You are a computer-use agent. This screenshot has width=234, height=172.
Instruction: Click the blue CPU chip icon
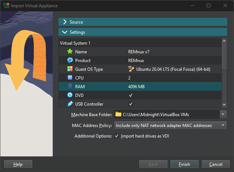point(70,78)
